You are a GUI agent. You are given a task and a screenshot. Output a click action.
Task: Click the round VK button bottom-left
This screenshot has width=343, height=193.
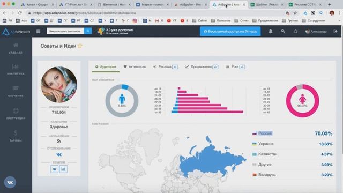[10, 182]
